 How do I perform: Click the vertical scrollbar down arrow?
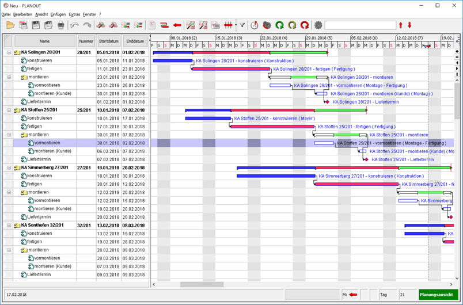[457, 278]
